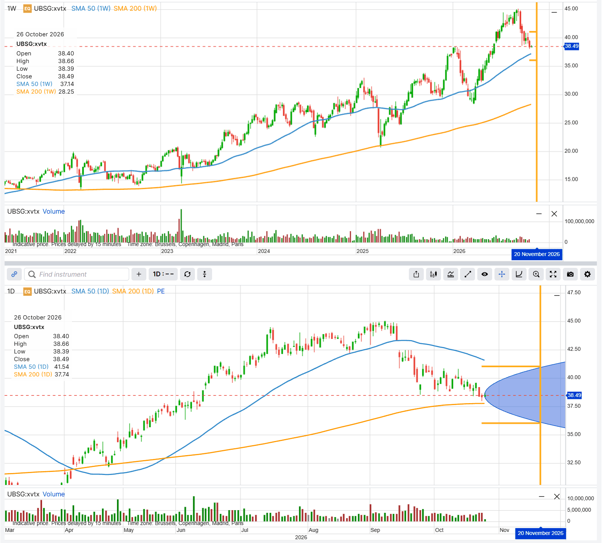The width and height of the screenshot is (603, 543).
Task: Click the 1D period label on daily chart header
Action: coord(11,291)
